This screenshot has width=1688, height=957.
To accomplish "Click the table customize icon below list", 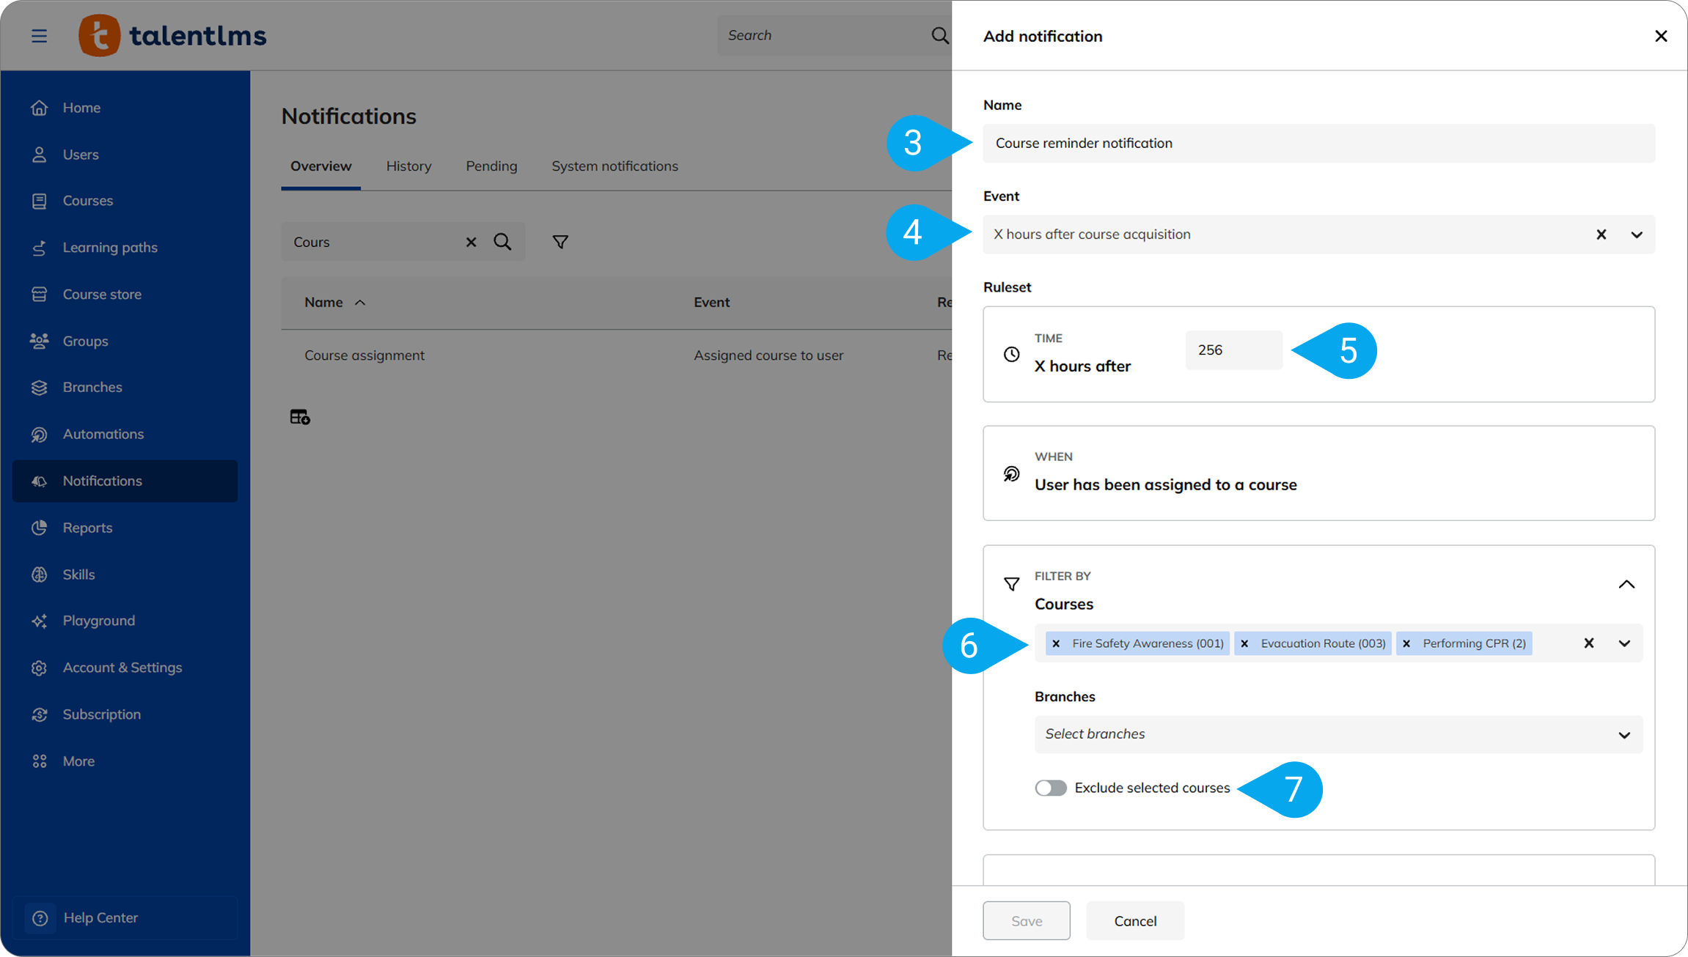I will pos(300,417).
